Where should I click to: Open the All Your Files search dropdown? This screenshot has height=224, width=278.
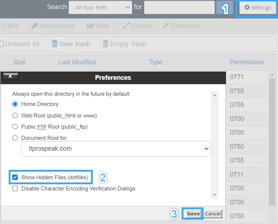[x=100, y=7]
